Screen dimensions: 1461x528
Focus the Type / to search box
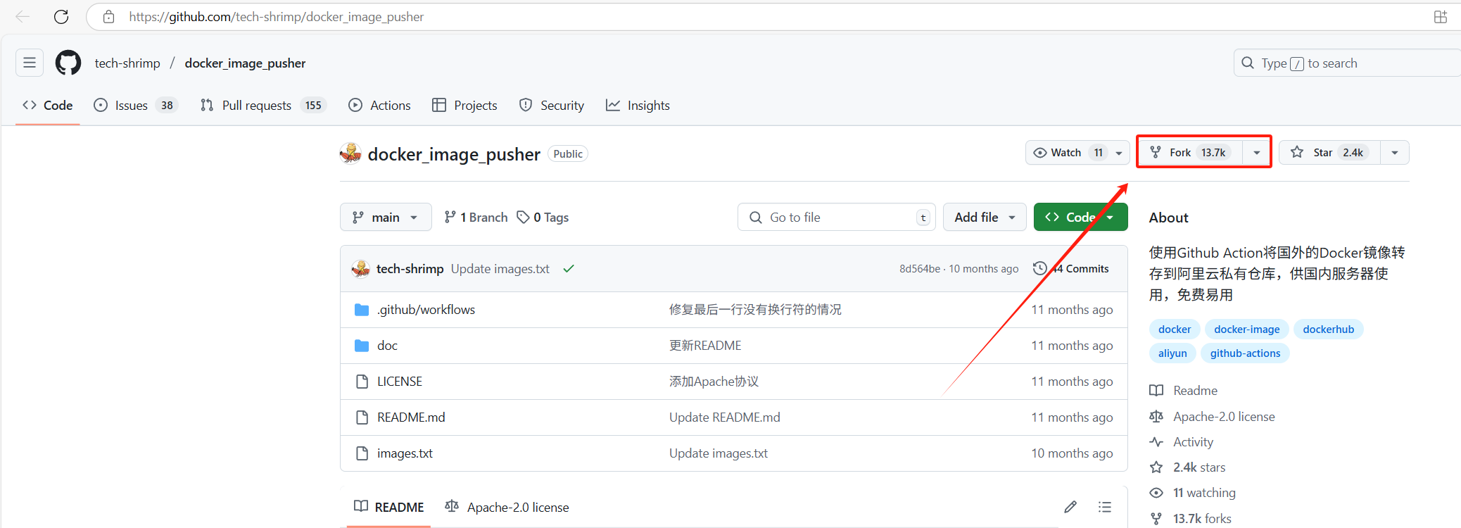click(x=1347, y=63)
